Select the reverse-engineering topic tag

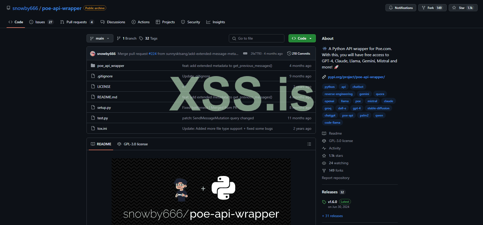pos(339,94)
